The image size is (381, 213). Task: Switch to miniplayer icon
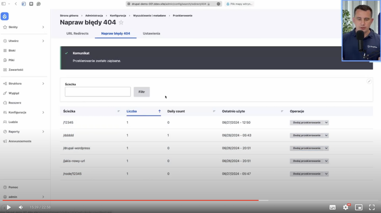point(359,207)
